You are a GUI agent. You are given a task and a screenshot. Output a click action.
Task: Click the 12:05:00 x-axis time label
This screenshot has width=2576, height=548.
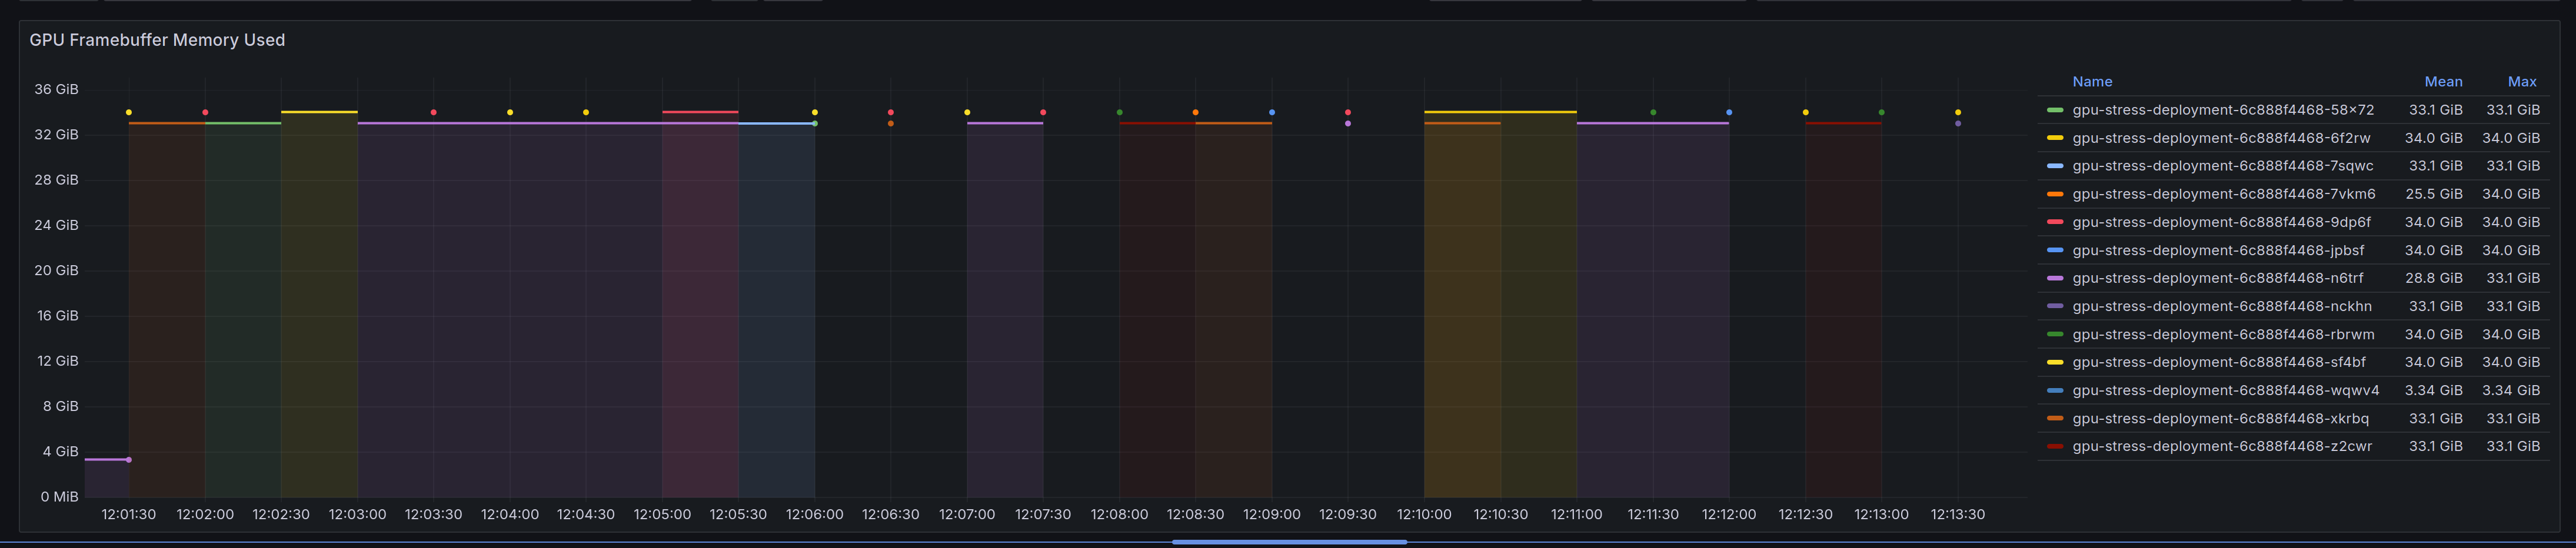tap(662, 514)
